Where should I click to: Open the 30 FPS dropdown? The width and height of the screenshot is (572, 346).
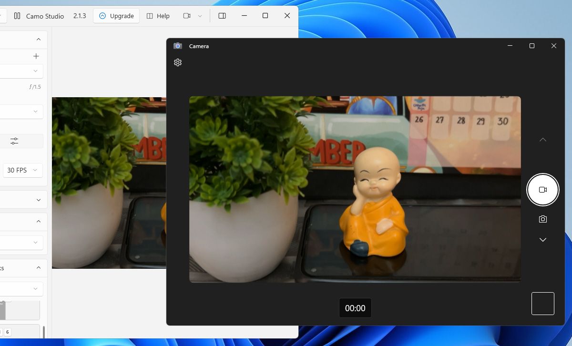pos(22,170)
